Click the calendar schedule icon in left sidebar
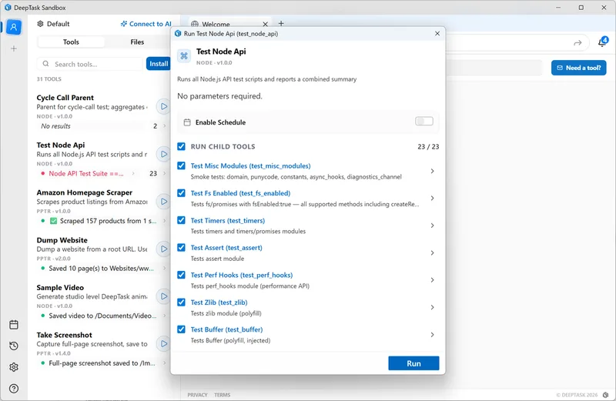The width and height of the screenshot is (616, 401). tap(14, 325)
